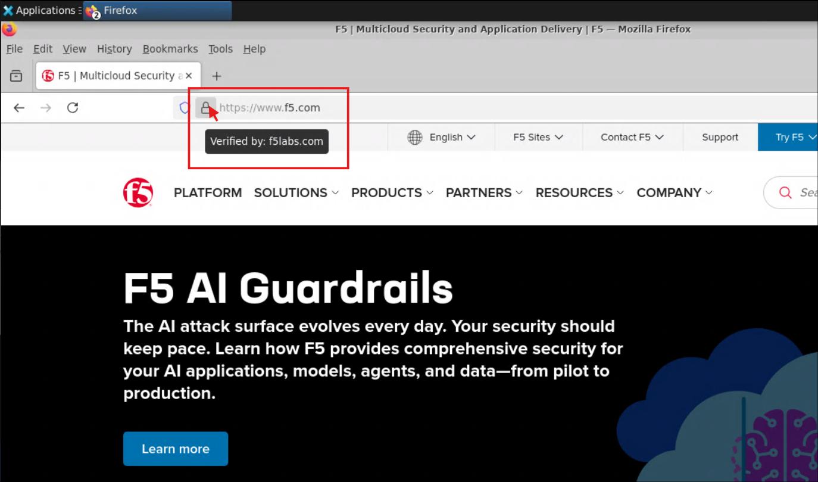The image size is (818, 482).
Task: Open the Support link
Action: tap(720, 137)
